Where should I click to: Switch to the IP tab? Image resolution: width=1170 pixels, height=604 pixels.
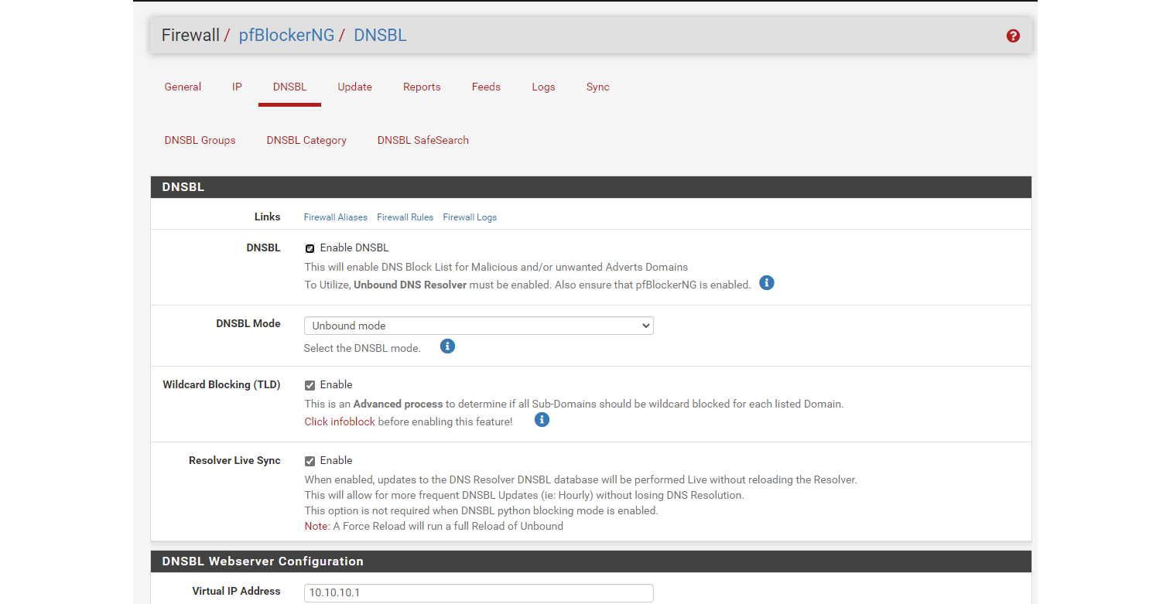click(237, 87)
